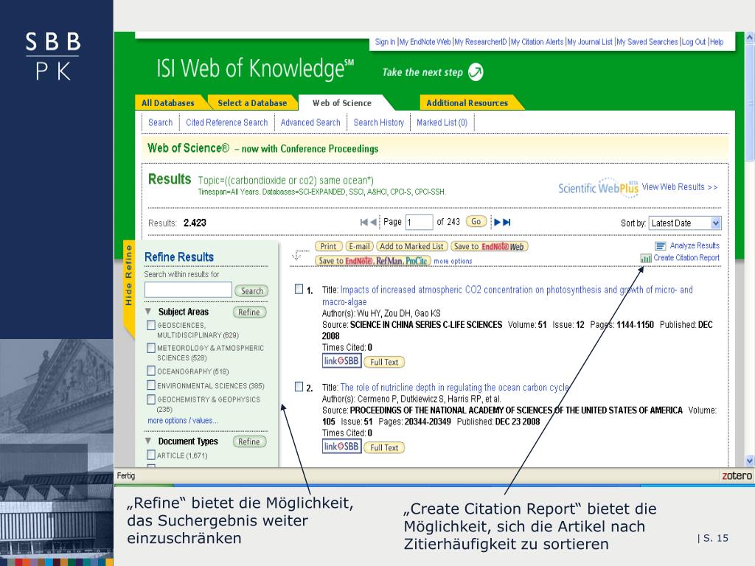Screen dimensions: 755x566
Task: Click Refine button for Document Types
Action: pyautogui.click(x=249, y=441)
